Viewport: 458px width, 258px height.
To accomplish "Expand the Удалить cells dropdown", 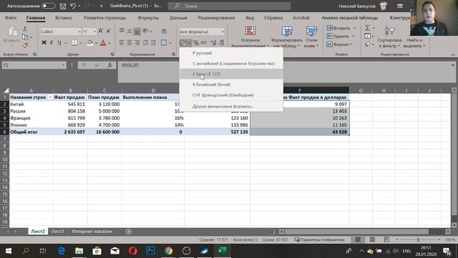I will 353,37.
